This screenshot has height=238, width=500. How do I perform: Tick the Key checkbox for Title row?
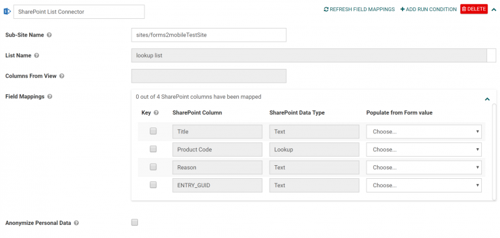(x=153, y=131)
